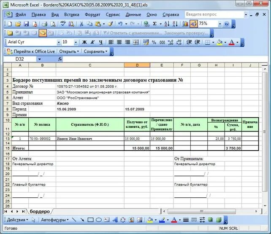
Task: Toggle left text alignment
Action: click(111, 42)
